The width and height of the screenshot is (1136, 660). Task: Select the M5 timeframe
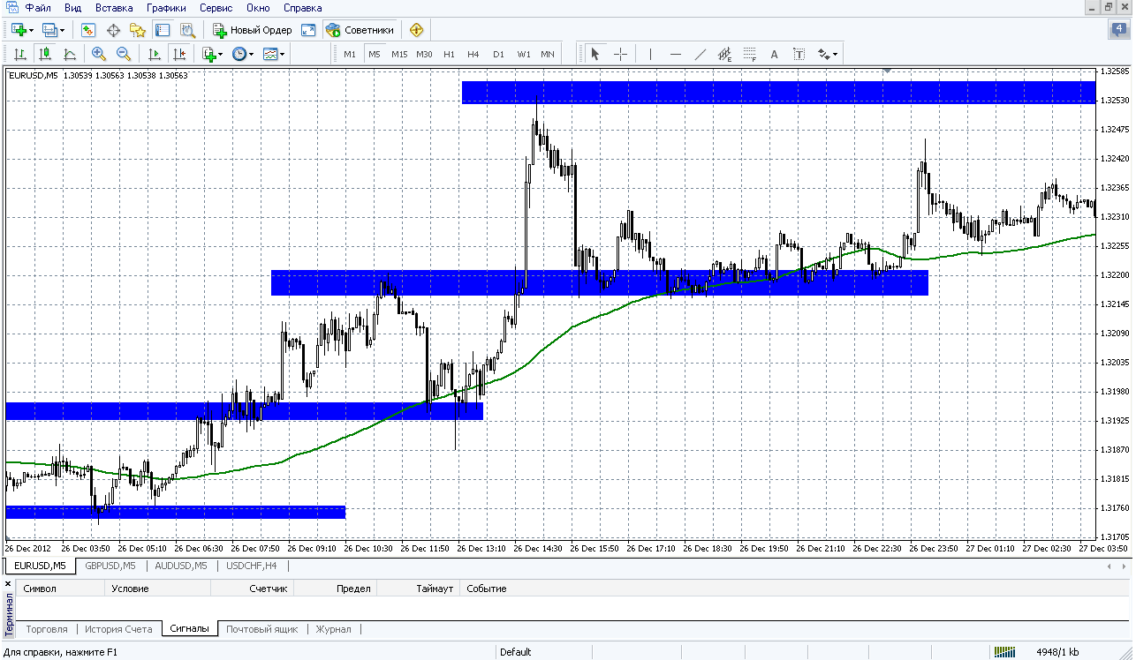click(375, 54)
